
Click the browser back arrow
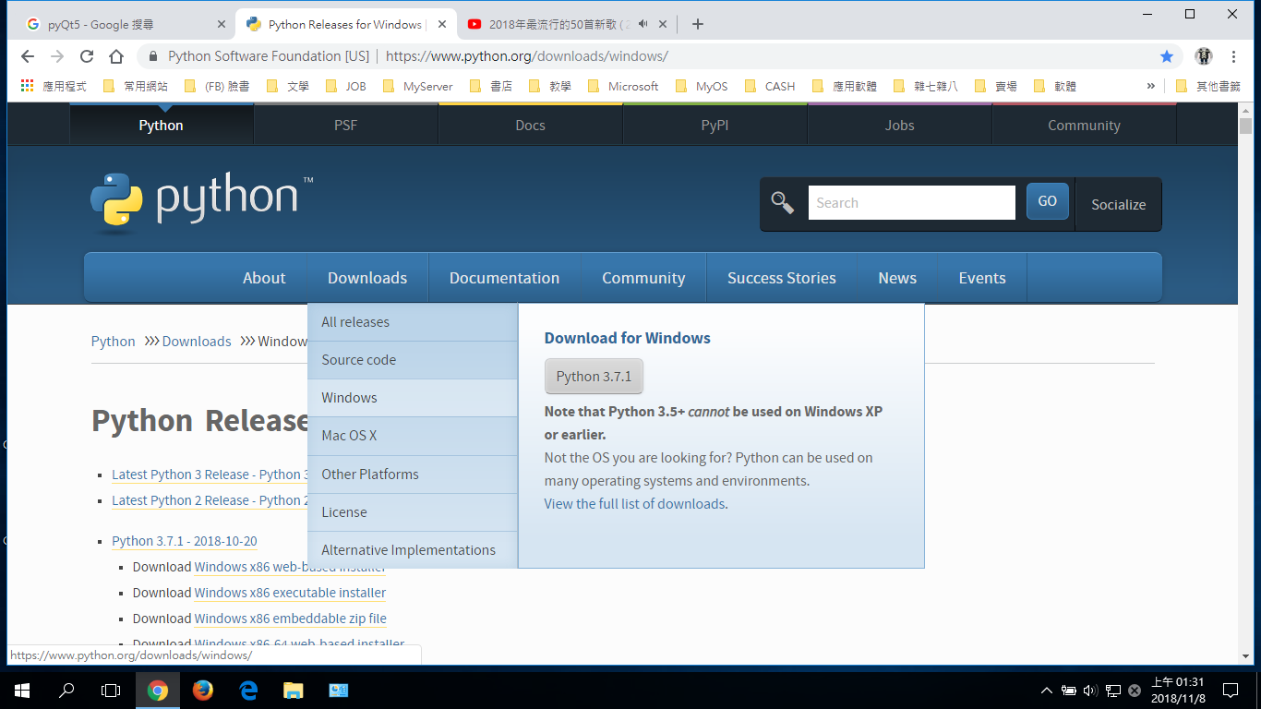pyautogui.click(x=27, y=56)
